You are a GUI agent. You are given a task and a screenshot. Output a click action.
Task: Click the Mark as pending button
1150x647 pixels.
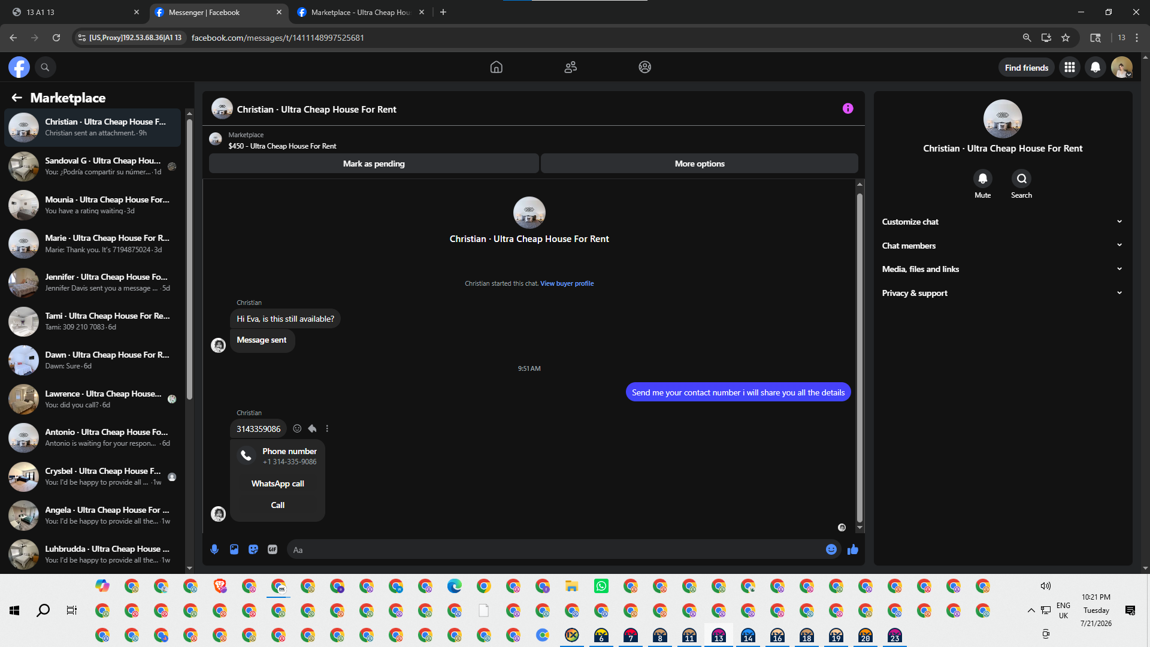(374, 164)
